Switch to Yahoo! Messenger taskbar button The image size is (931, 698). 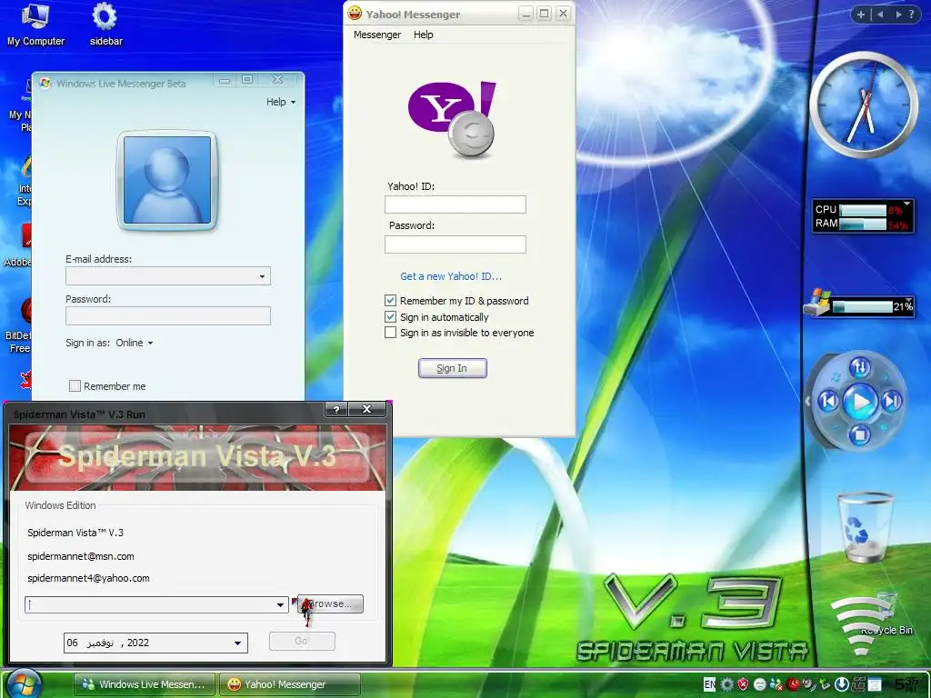[x=289, y=684]
